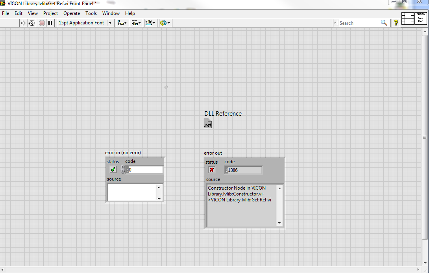Open the 15pt Application Font dropdown
429x273 pixels.
(x=85, y=23)
